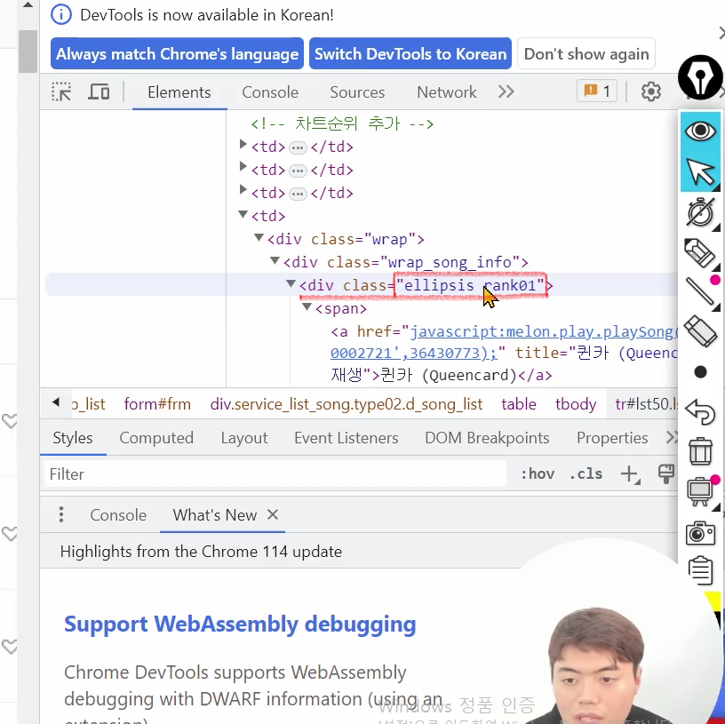The height and width of the screenshot is (724, 725).
Task: Focus the Styles Filter input field
Action: pos(275,473)
